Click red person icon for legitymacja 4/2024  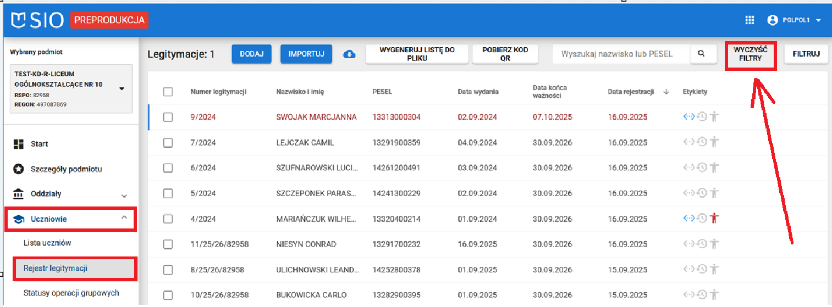click(714, 219)
